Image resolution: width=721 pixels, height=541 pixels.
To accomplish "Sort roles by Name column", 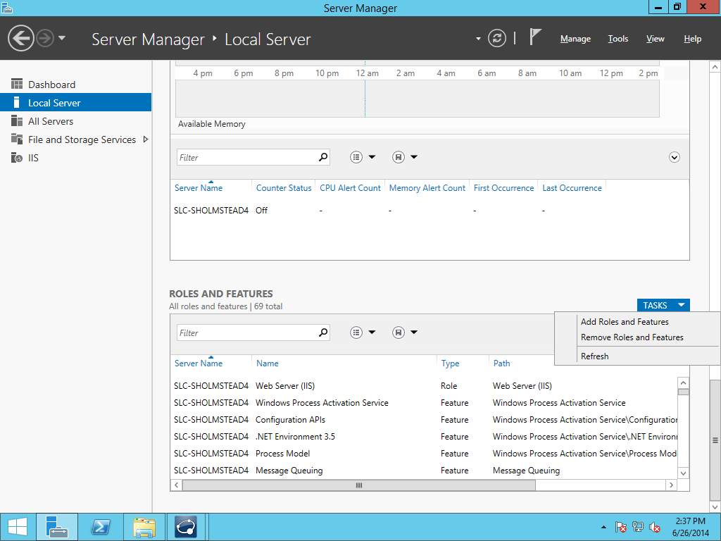I will coord(267,363).
